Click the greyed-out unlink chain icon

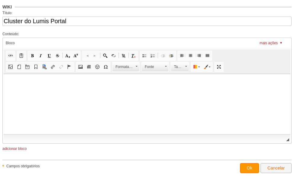pos(61,67)
